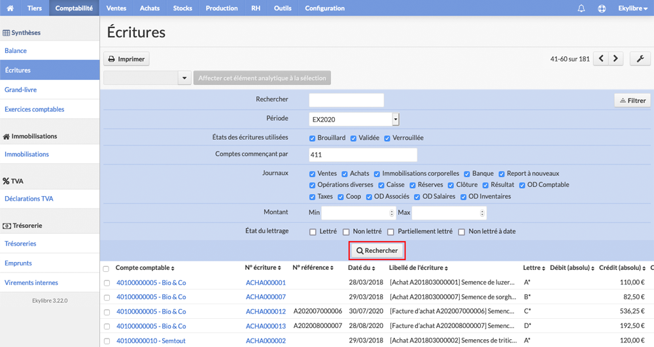Check the Non lettré checkbox
Screen dimensions: 654x347
point(346,232)
